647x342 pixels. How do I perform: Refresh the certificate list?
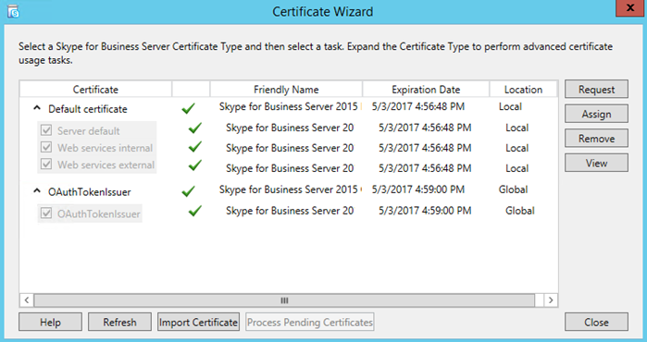point(119,322)
